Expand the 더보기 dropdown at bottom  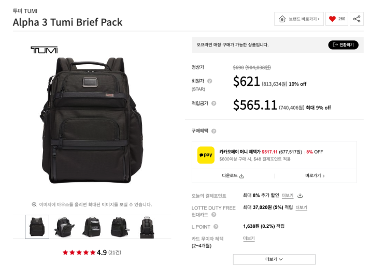coord(274,259)
